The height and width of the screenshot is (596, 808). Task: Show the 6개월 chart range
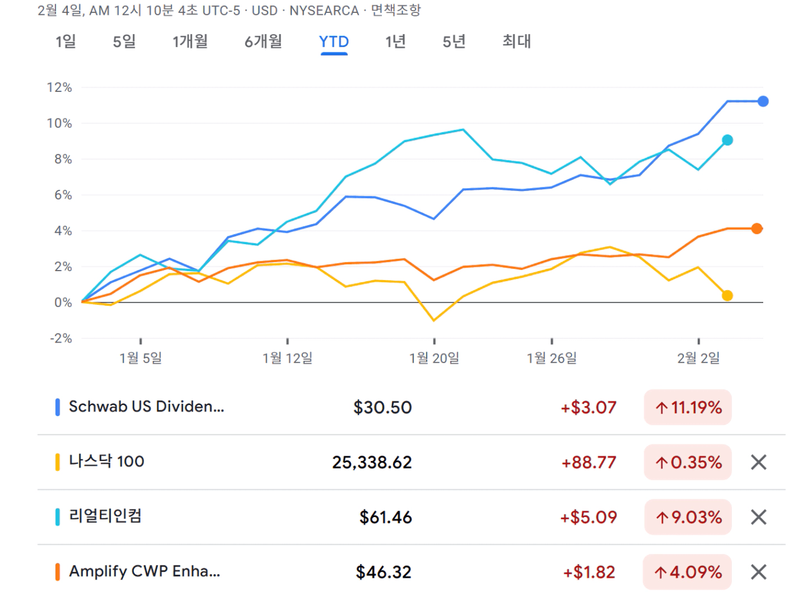[x=263, y=42]
